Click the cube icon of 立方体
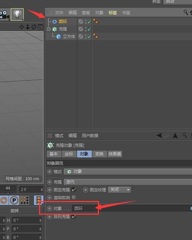 (x=58, y=36)
